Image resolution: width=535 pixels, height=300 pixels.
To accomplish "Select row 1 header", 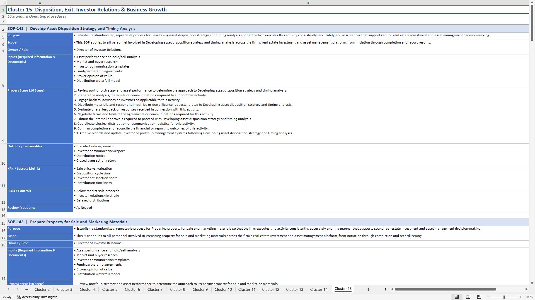I will tap(3, 10).
